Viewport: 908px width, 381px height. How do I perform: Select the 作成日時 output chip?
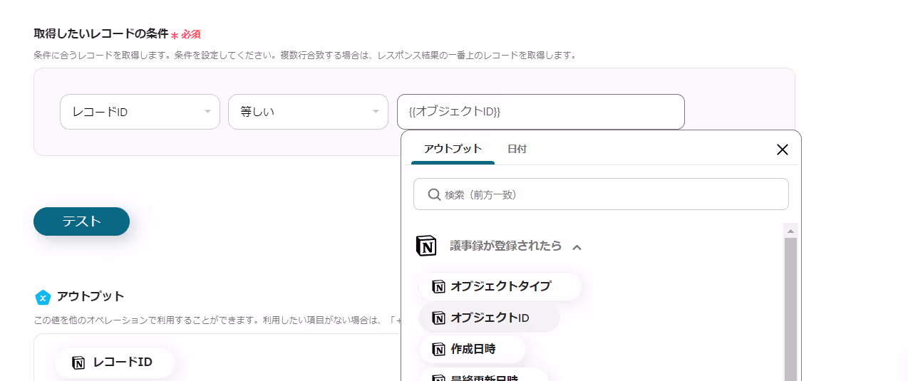coord(473,349)
